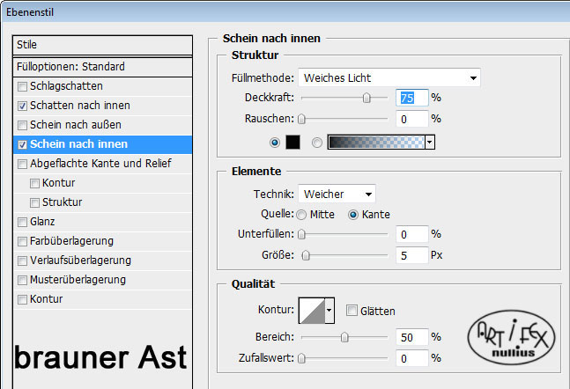570x389 pixels.
Task: Open the gradient picker dropdown arrow
Action: point(430,143)
